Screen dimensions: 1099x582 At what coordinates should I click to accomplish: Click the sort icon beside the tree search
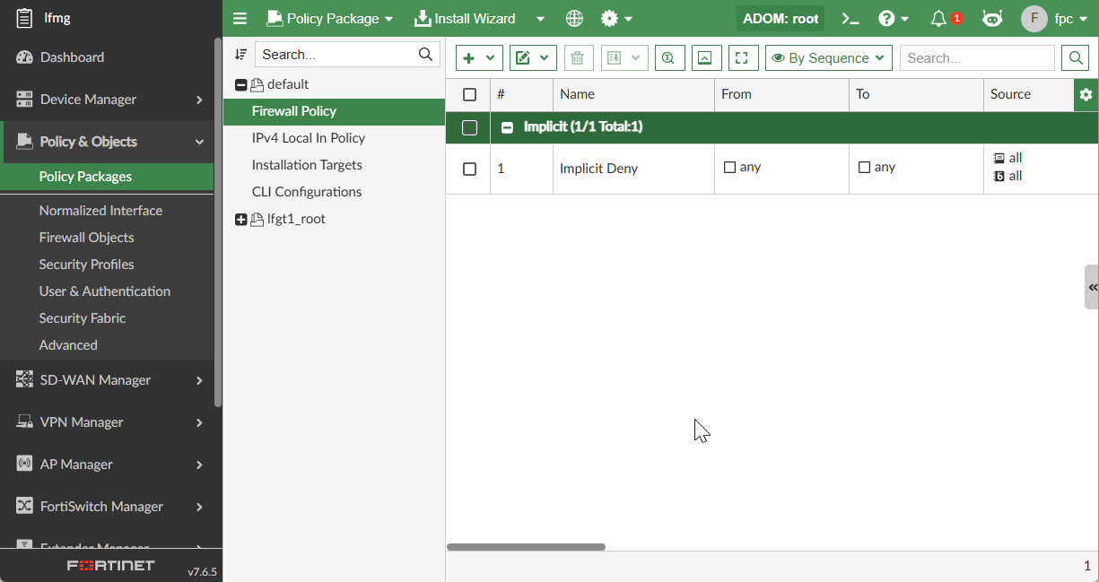(x=240, y=54)
